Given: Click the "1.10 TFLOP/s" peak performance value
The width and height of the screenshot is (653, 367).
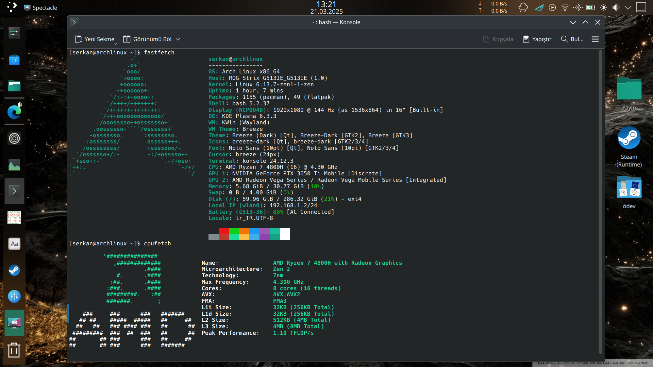Looking at the screenshot, I should [x=294, y=333].
